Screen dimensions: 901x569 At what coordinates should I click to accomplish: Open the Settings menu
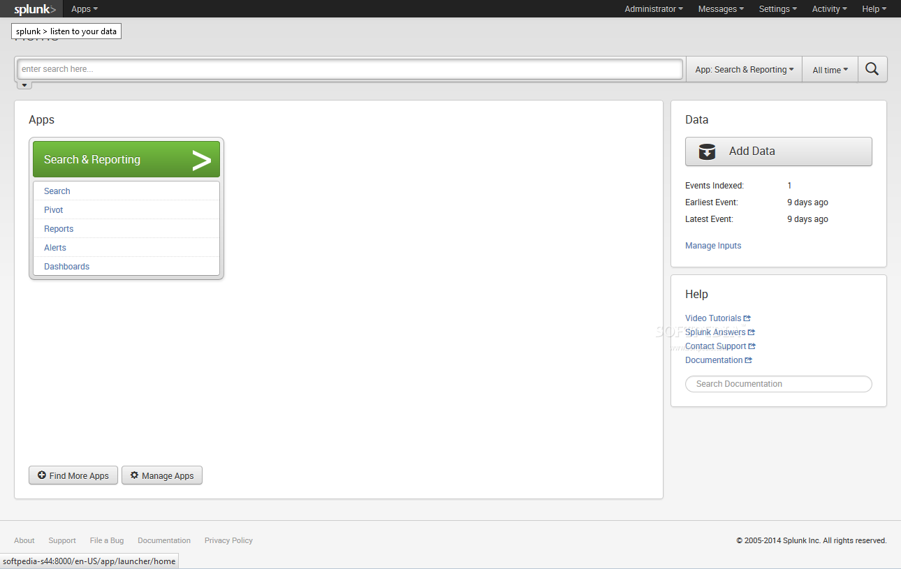coord(778,9)
